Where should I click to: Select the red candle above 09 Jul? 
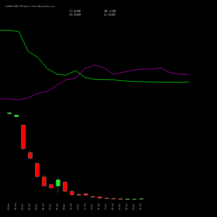pyautogui.click(x=65, y=187)
